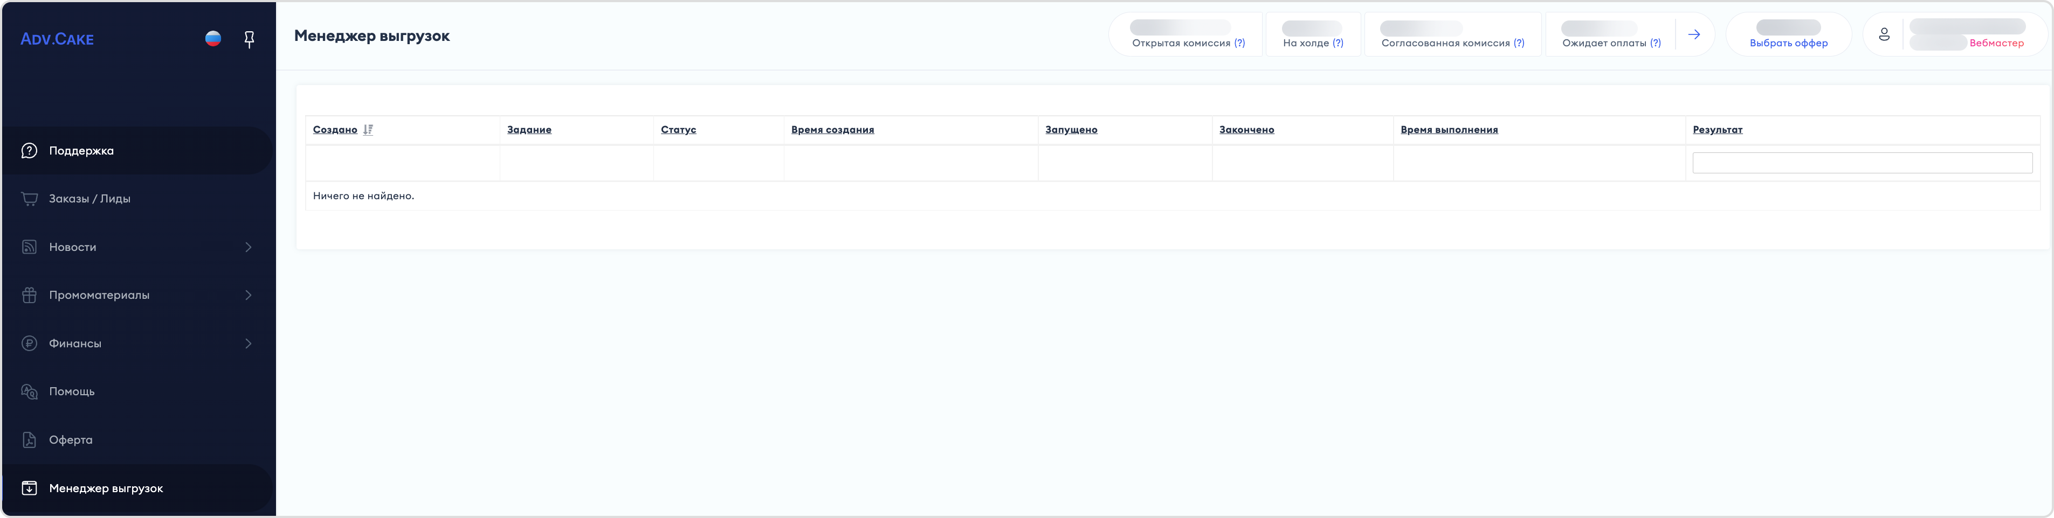This screenshot has width=2054, height=518.
Task: Expand the Новости submenu chevron
Action: [248, 247]
